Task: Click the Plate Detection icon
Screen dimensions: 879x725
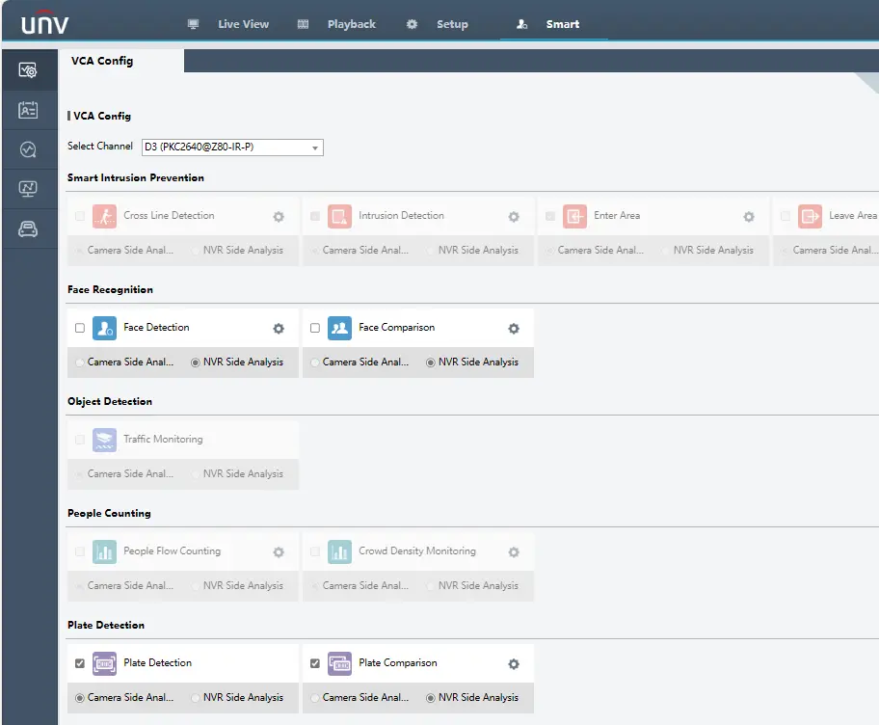Action: (104, 663)
